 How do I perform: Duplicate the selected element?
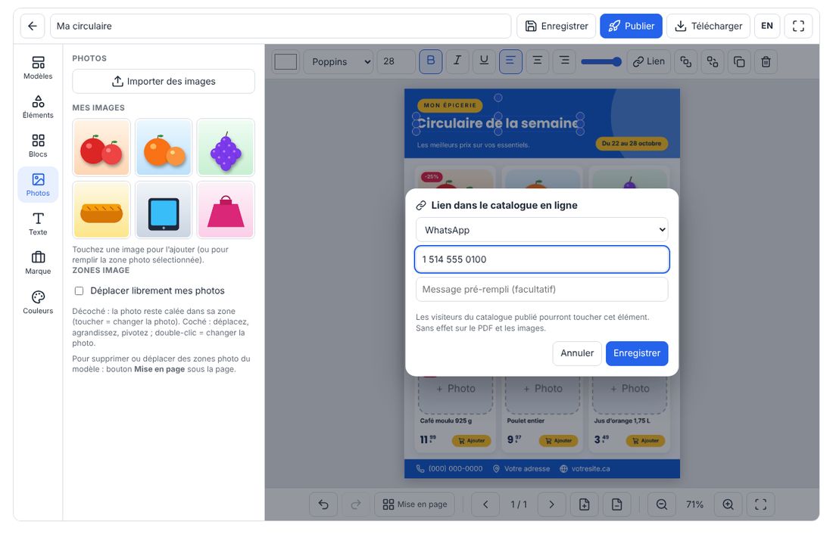click(739, 61)
